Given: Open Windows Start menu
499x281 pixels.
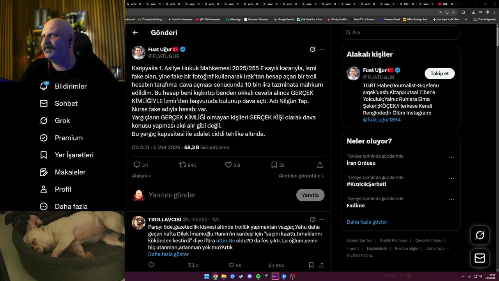Looking at the screenshot, I should [207, 276].
